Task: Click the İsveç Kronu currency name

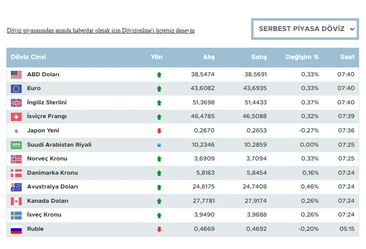Action: pyautogui.click(x=44, y=215)
